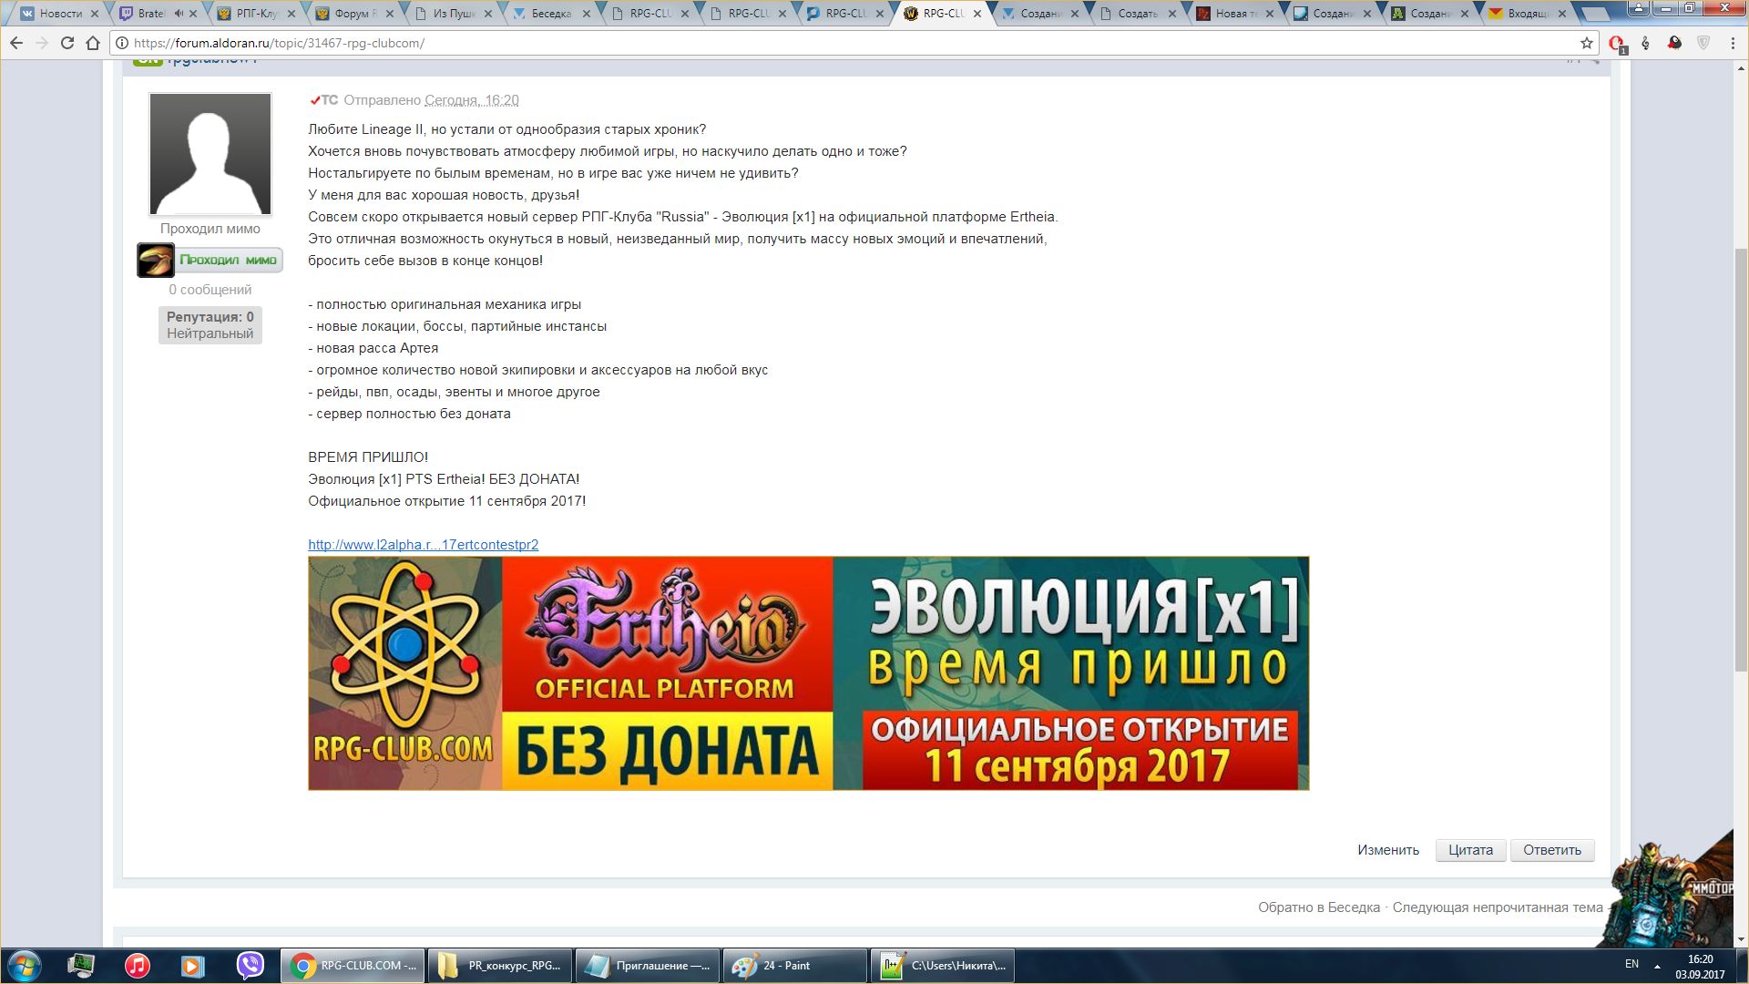Click the page vertical scrollbar thumb
Image resolution: width=1749 pixels, height=984 pixels.
pyautogui.click(x=1741, y=460)
